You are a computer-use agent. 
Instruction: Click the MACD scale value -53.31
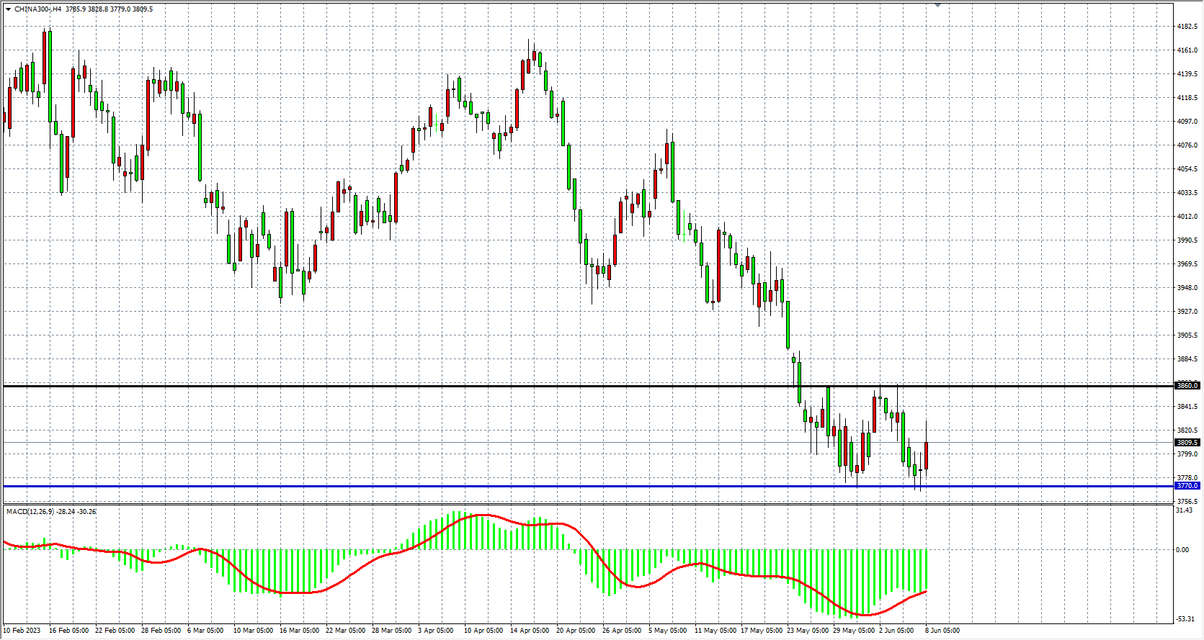1185,619
